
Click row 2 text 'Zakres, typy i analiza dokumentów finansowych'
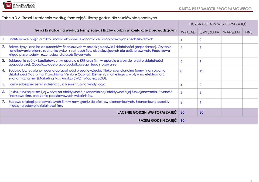coord(46,47)
